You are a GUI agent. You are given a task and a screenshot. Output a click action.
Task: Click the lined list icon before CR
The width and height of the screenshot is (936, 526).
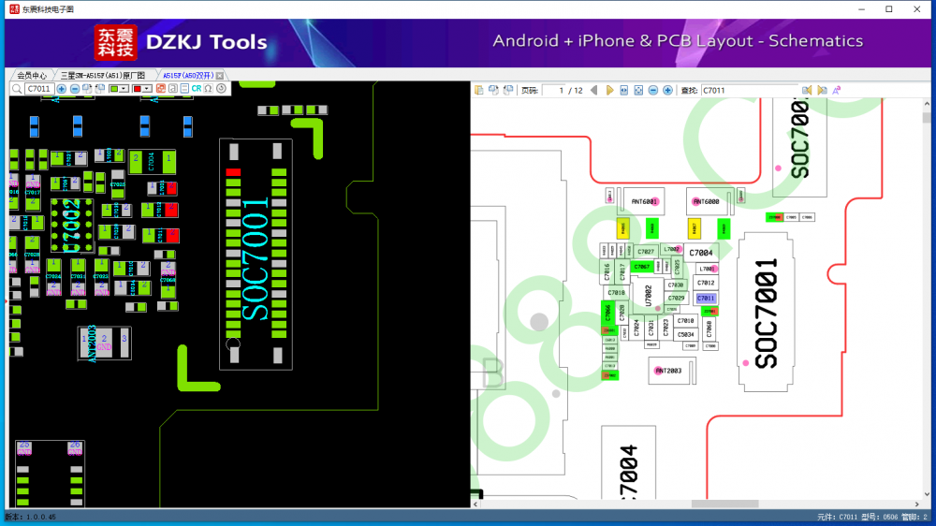pos(184,89)
